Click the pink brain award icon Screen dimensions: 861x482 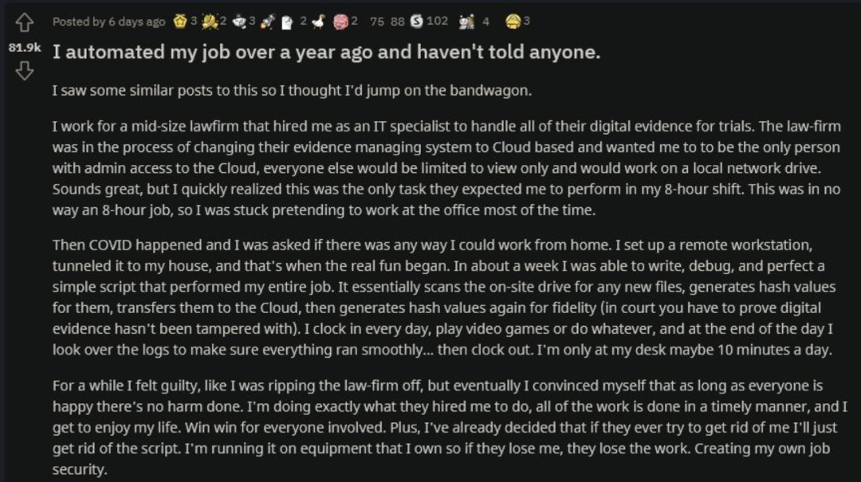point(340,22)
